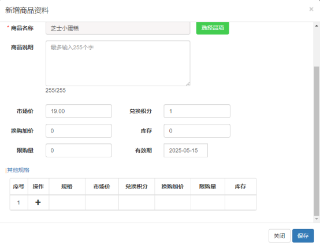The height and width of the screenshot is (247, 320).
Task: Save the product with 保存 button
Action: tap(303, 236)
